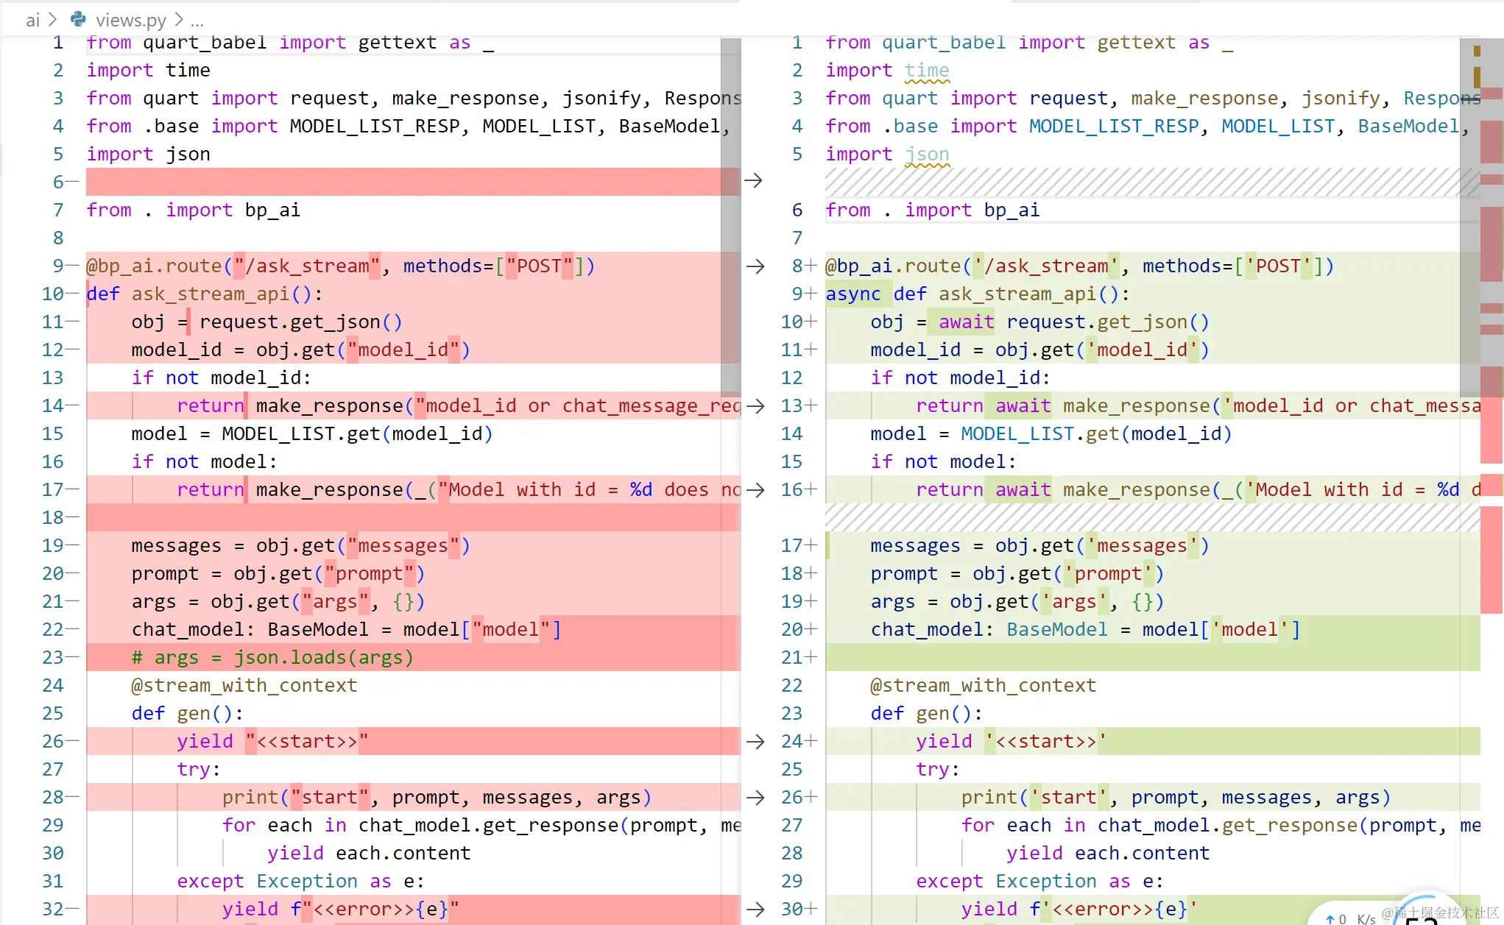
Task: Click "messages = obj.get('messages')" in right pane
Action: point(1039,545)
